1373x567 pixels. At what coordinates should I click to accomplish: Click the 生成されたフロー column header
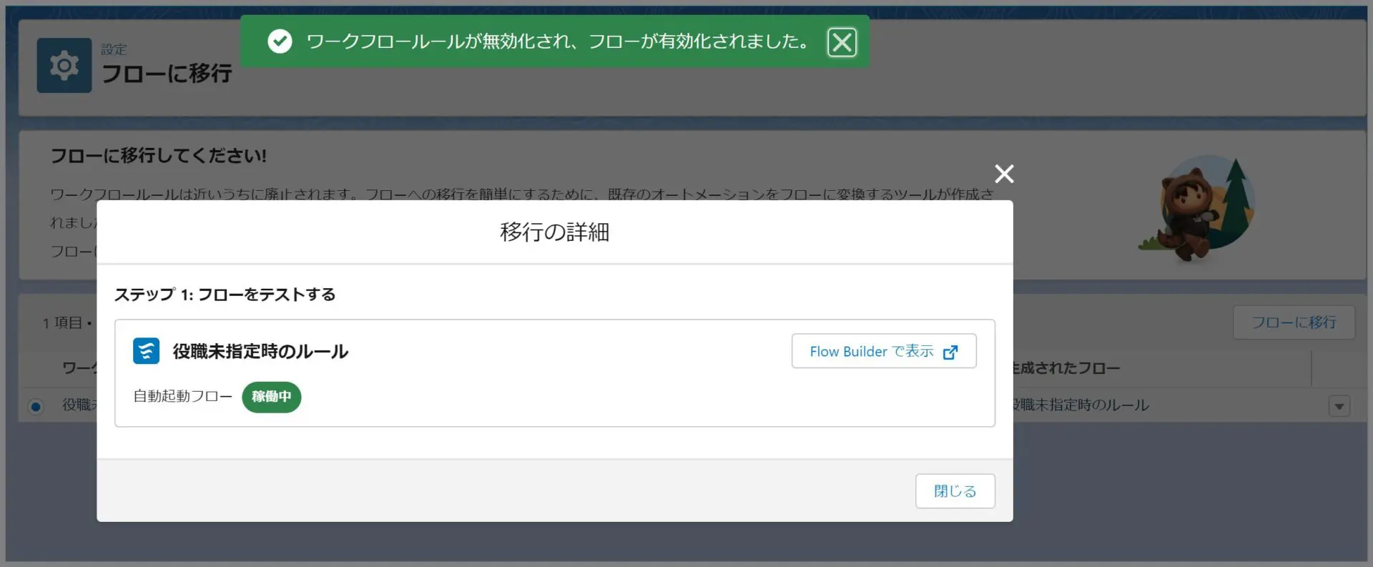1066,368
